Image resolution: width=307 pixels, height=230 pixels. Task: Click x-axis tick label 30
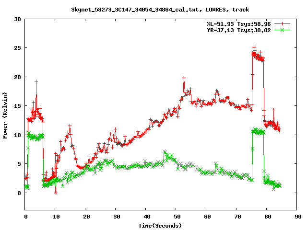tap(117, 217)
